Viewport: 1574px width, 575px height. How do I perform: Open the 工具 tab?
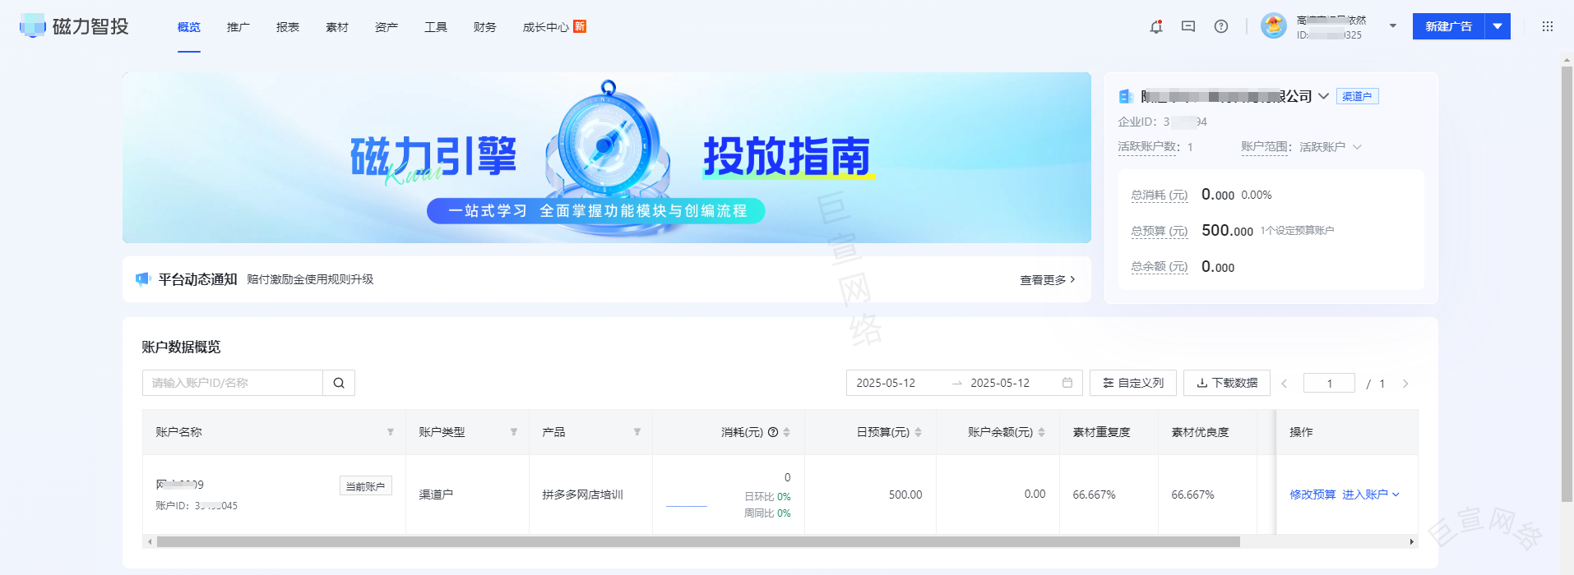(436, 27)
